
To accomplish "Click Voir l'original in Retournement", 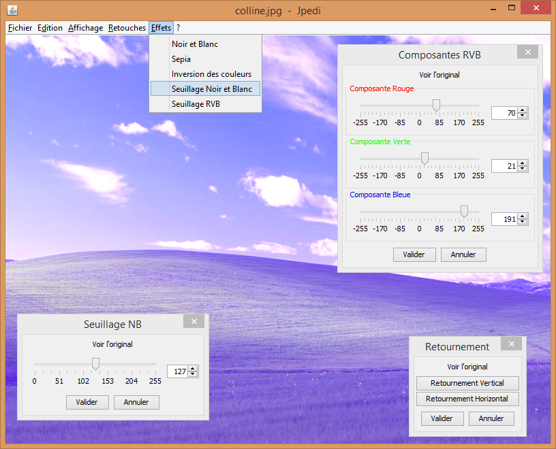I will 467,367.
